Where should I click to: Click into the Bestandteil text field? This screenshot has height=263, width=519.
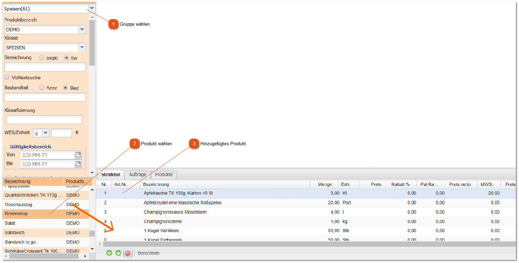click(45, 97)
